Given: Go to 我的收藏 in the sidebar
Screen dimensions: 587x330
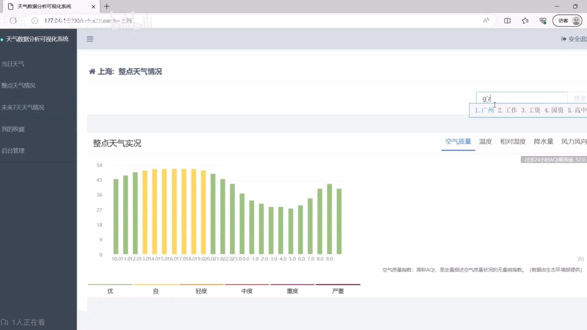Looking at the screenshot, I should coord(13,129).
